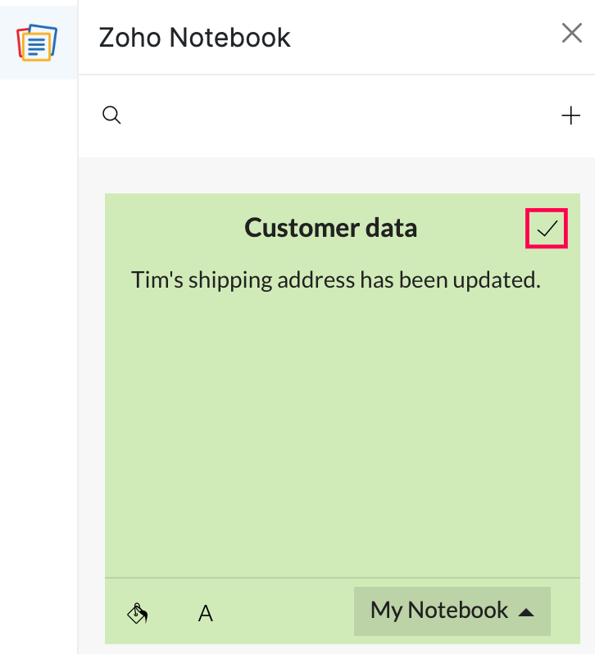595x654 pixels.
Task: Place cursor on the word "shipping"
Action: 231,281
